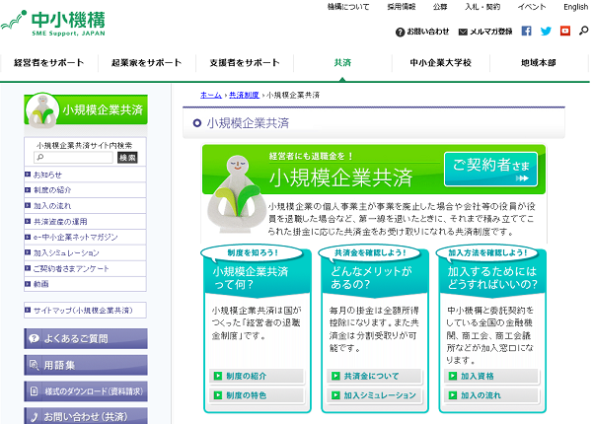The image size is (592, 424).
Task: Open 機構について in top menu
Action: [x=348, y=7]
